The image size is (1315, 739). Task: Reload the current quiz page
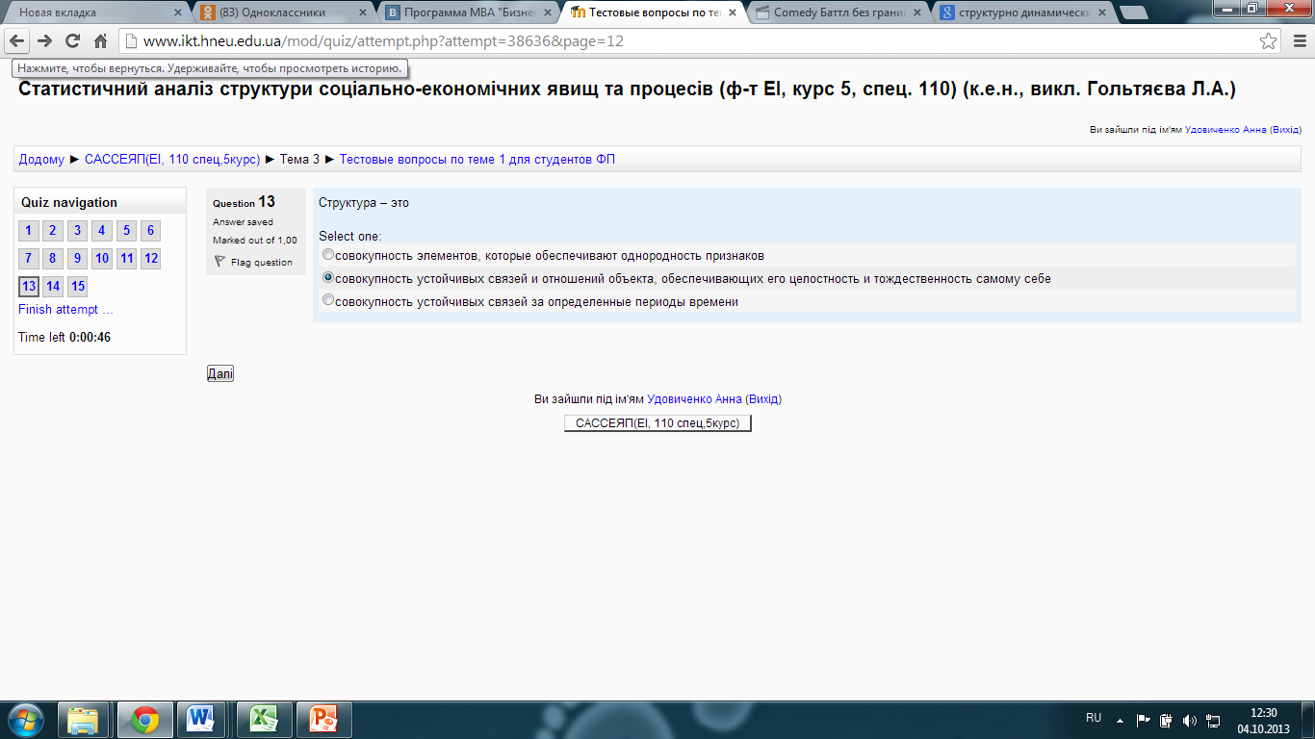[72, 41]
